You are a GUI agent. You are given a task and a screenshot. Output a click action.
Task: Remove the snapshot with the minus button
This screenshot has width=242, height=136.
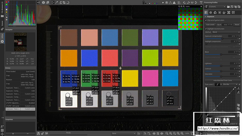coord(28,134)
